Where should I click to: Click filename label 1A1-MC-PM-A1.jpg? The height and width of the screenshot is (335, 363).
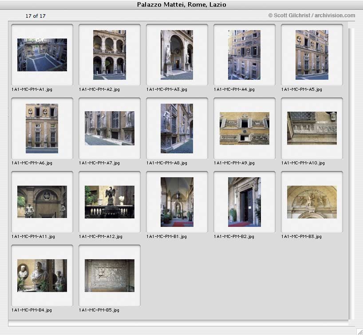32,90
